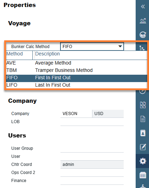Open the emissions leaf globe icon panel
Viewport: 149px width, 188px height.
143,35
